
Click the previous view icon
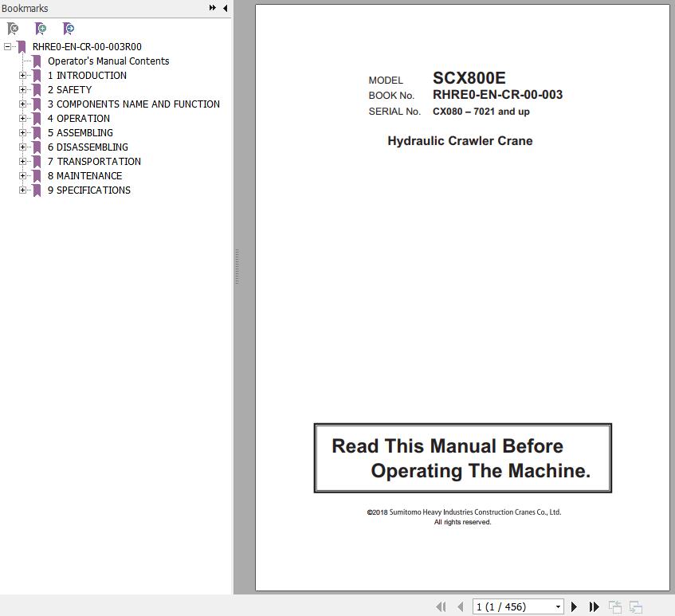(x=614, y=607)
